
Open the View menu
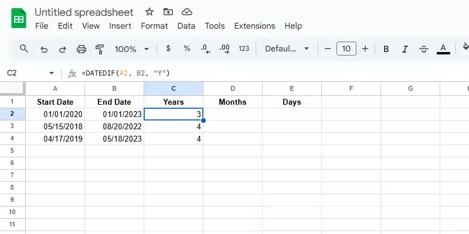91,26
